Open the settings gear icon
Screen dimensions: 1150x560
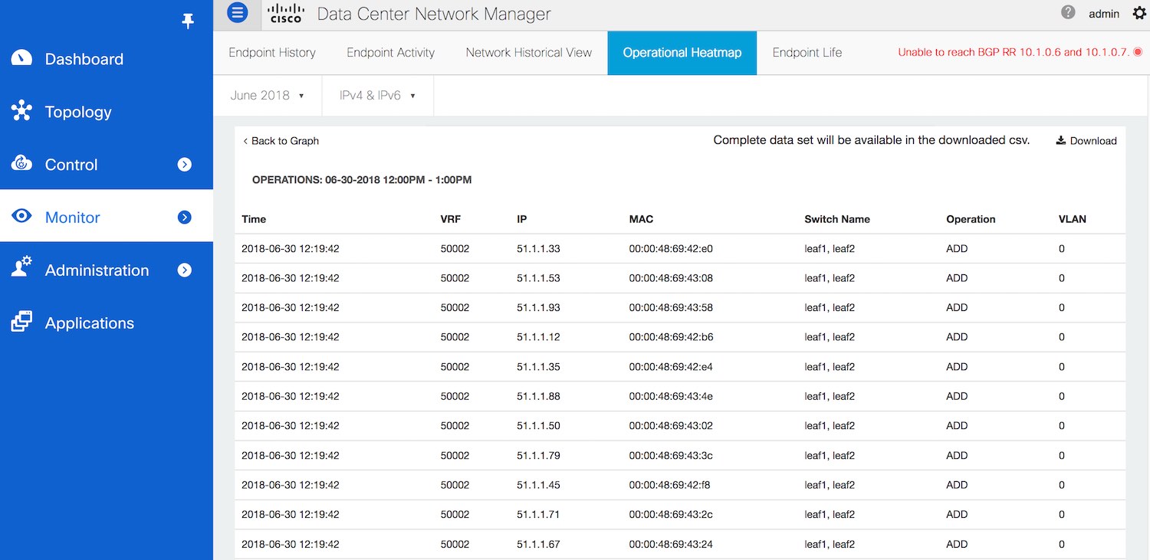pyautogui.click(x=1138, y=13)
